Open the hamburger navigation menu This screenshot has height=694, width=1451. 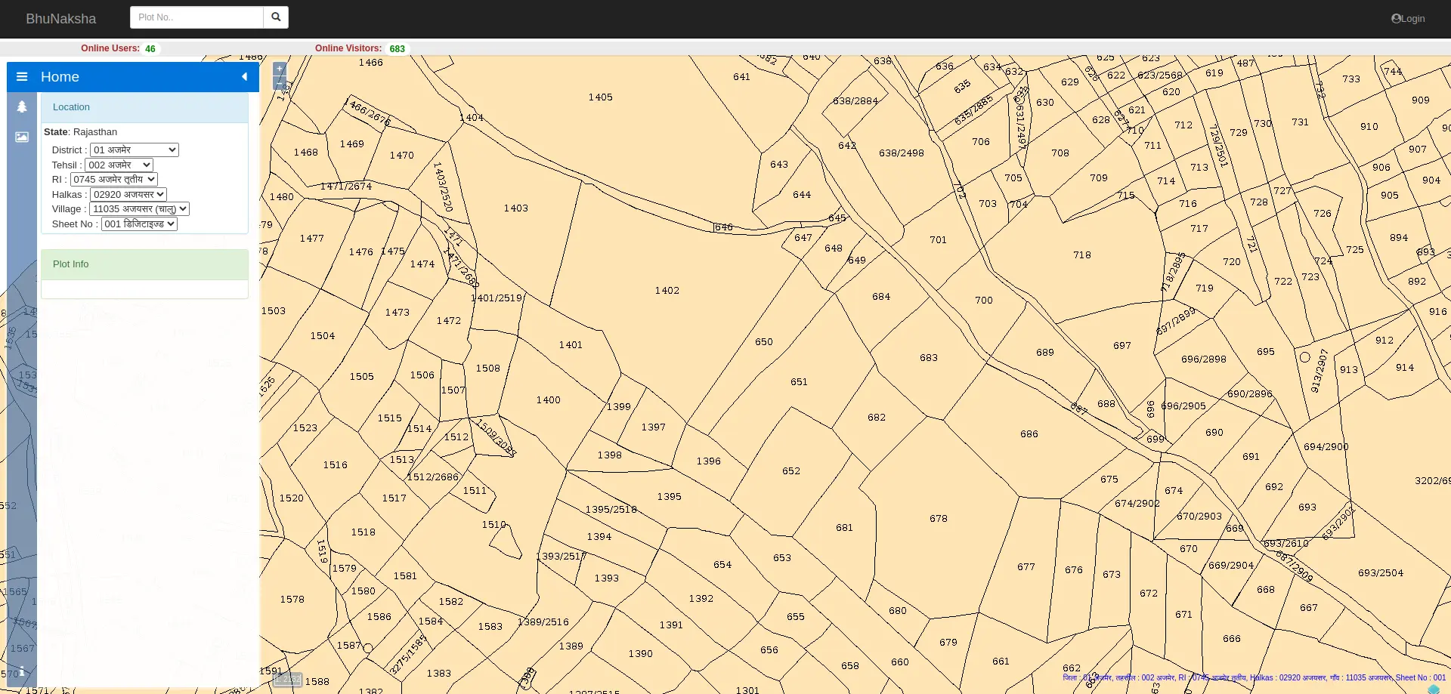(22, 76)
